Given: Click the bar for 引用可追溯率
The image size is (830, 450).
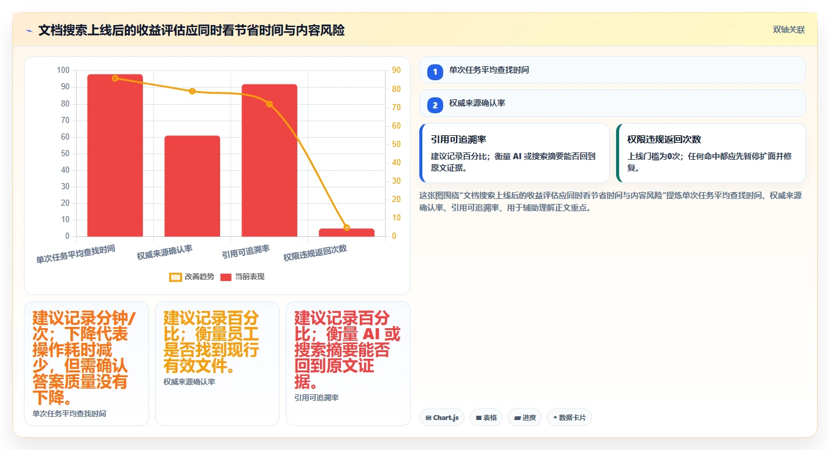Looking at the screenshot, I should 269,160.
